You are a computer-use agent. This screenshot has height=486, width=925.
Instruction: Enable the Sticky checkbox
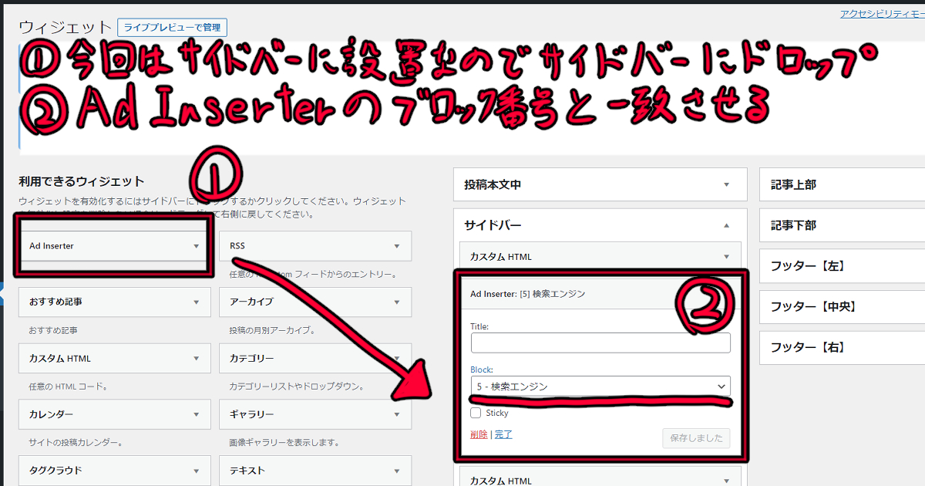[x=476, y=413]
